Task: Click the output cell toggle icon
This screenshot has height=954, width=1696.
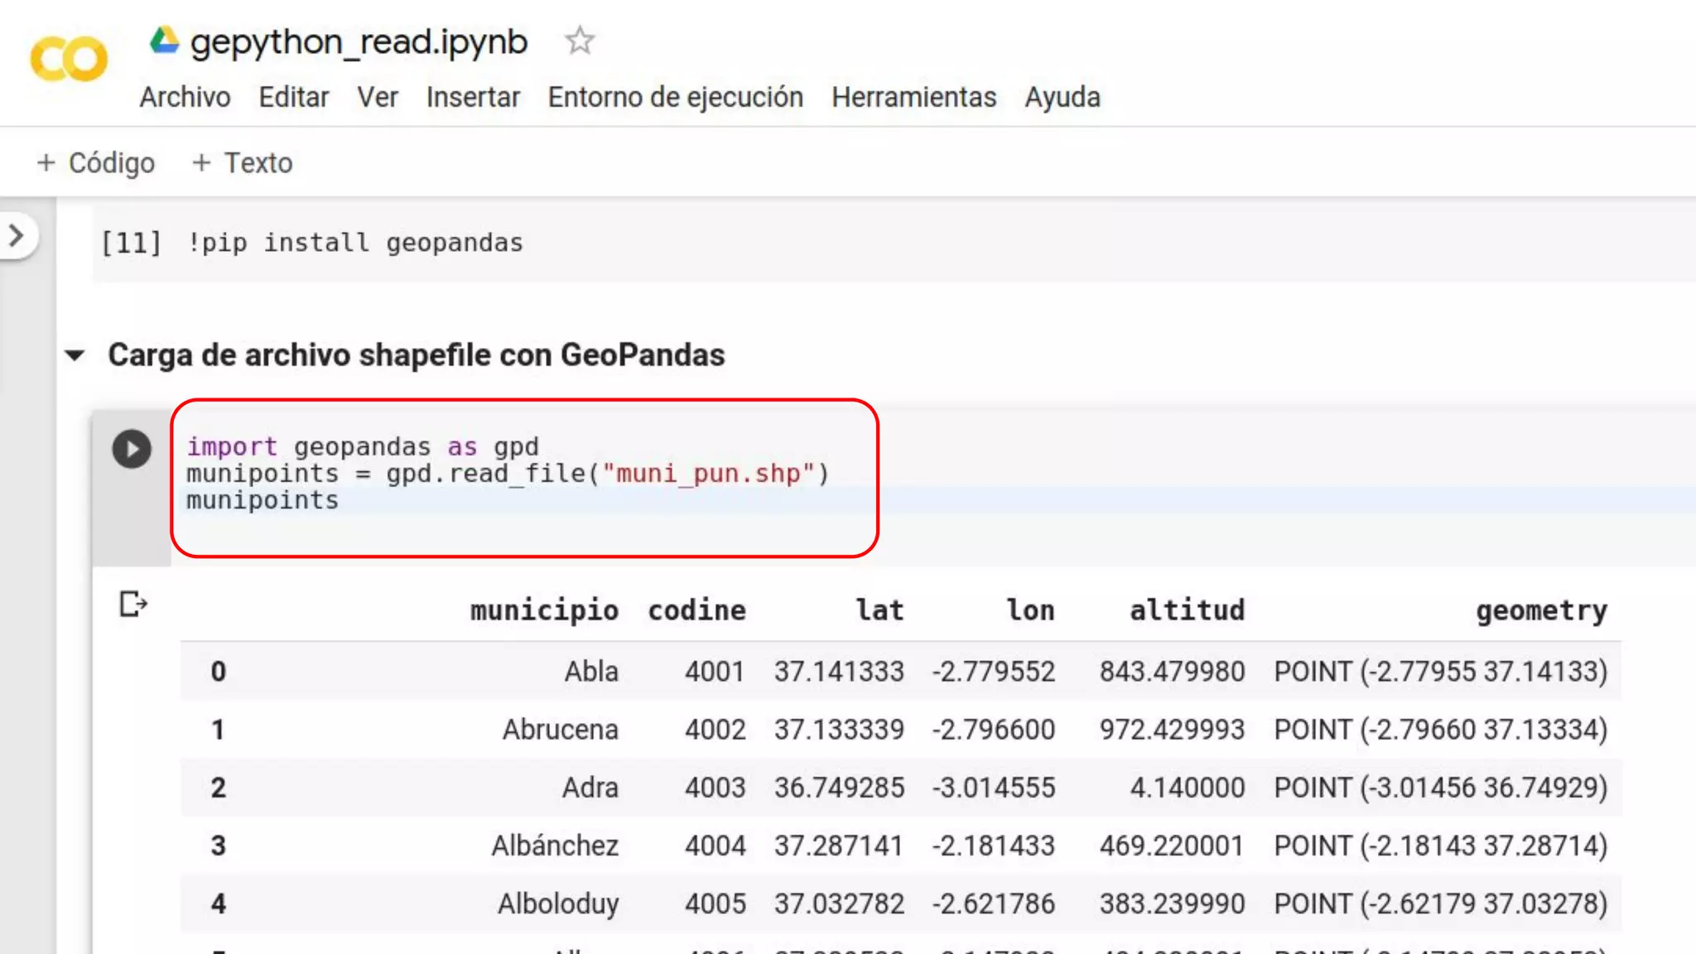Action: (x=132, y=604)
